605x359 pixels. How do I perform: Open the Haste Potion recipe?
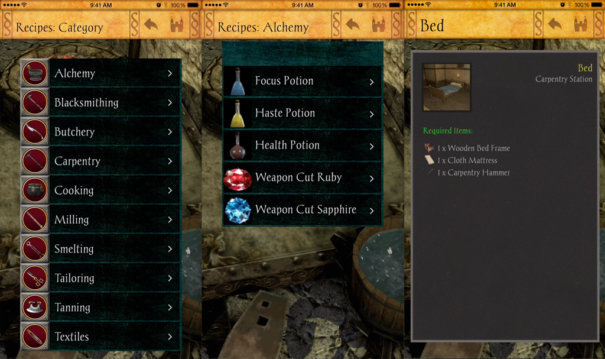(302, 113)
